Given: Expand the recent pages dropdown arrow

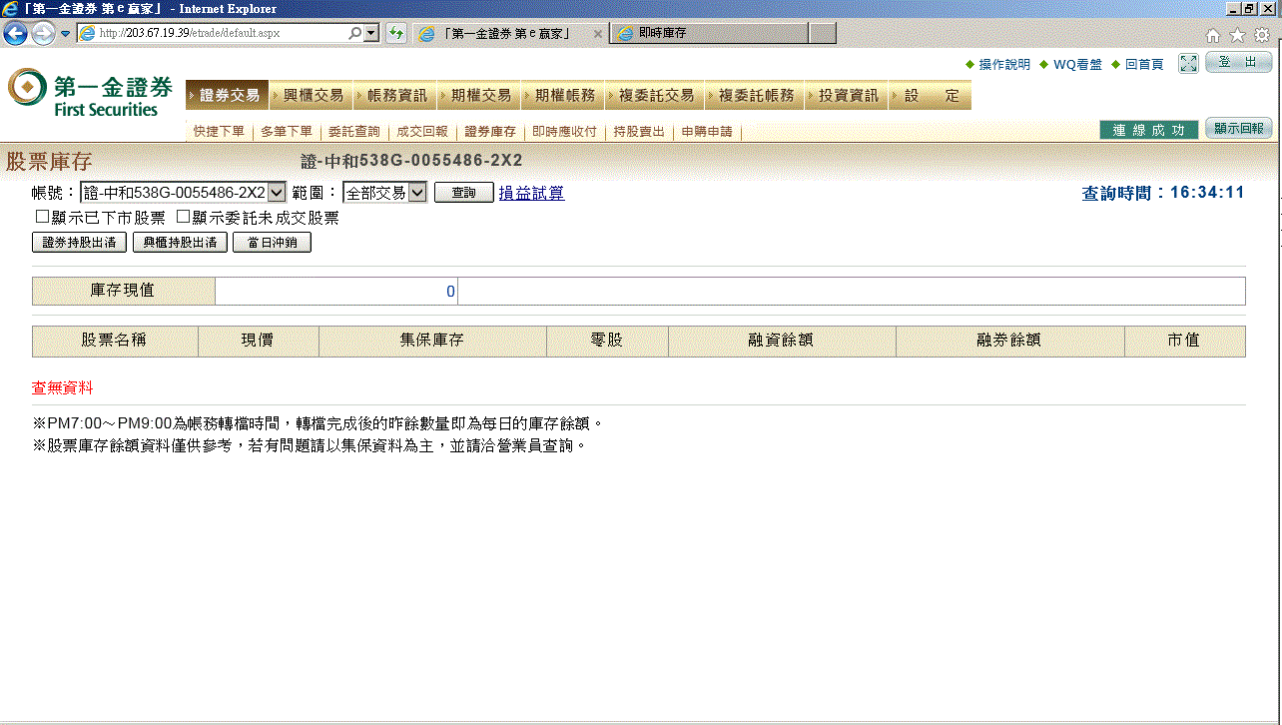Looking at the screenshot, I should coord(65,34).
